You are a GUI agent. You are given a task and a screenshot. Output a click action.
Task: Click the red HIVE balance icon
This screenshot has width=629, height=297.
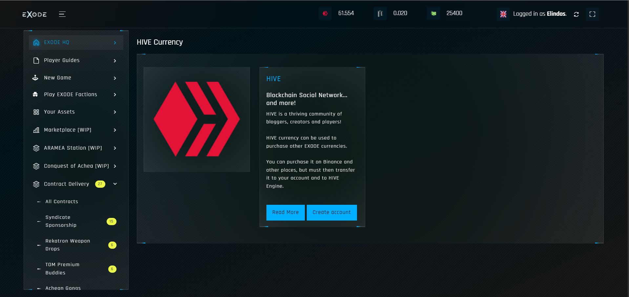click(325, 13)
